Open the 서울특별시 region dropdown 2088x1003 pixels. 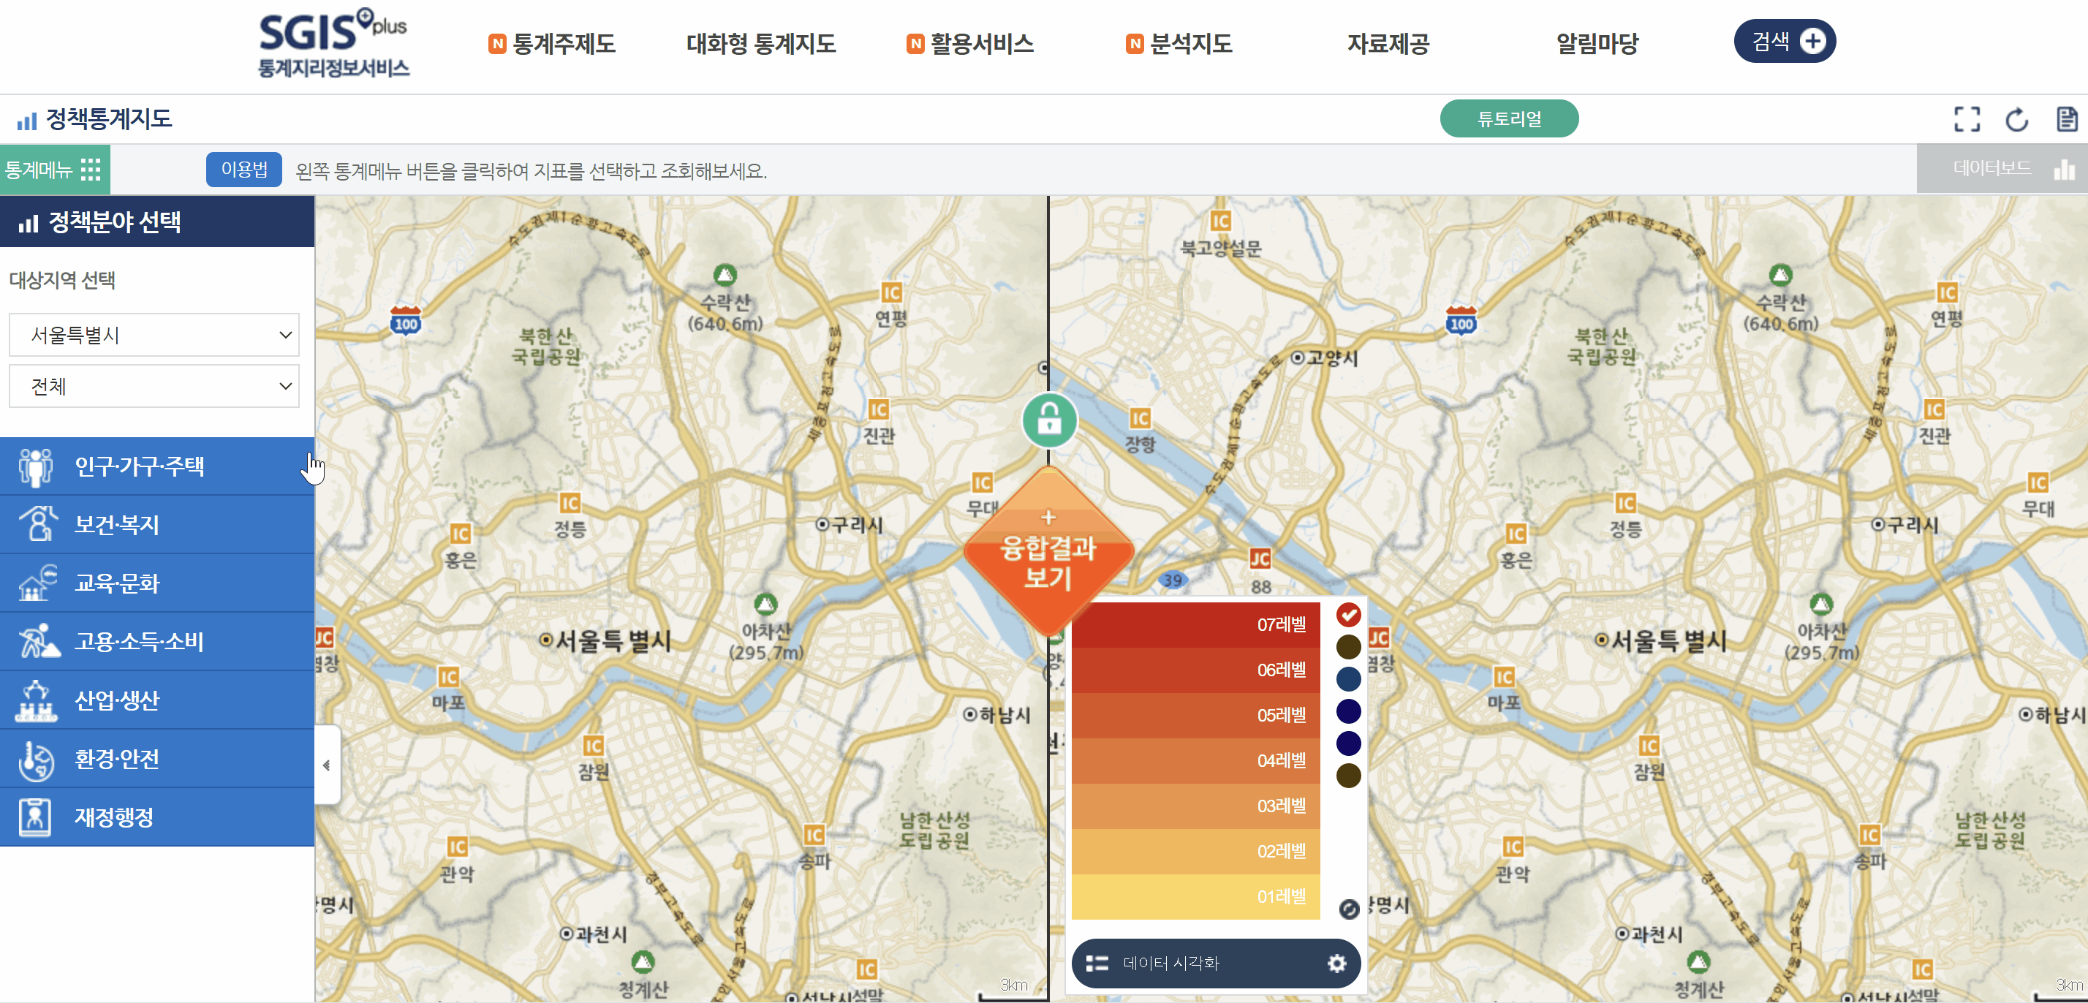tap(154, 335)
